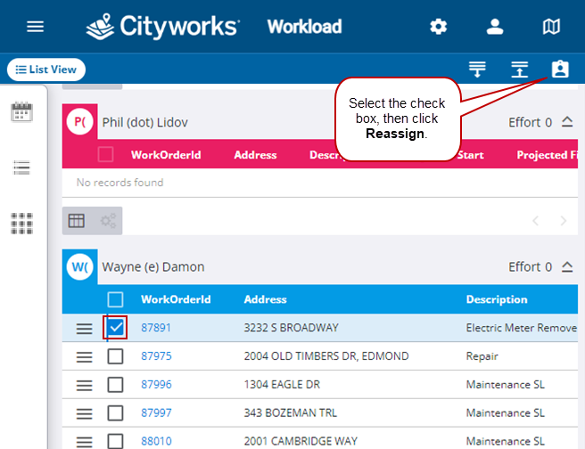Viewport: 585px width, 449px height.
Task: Click the table layout icon below Phil's panel
Action: (x=77, y=221)
